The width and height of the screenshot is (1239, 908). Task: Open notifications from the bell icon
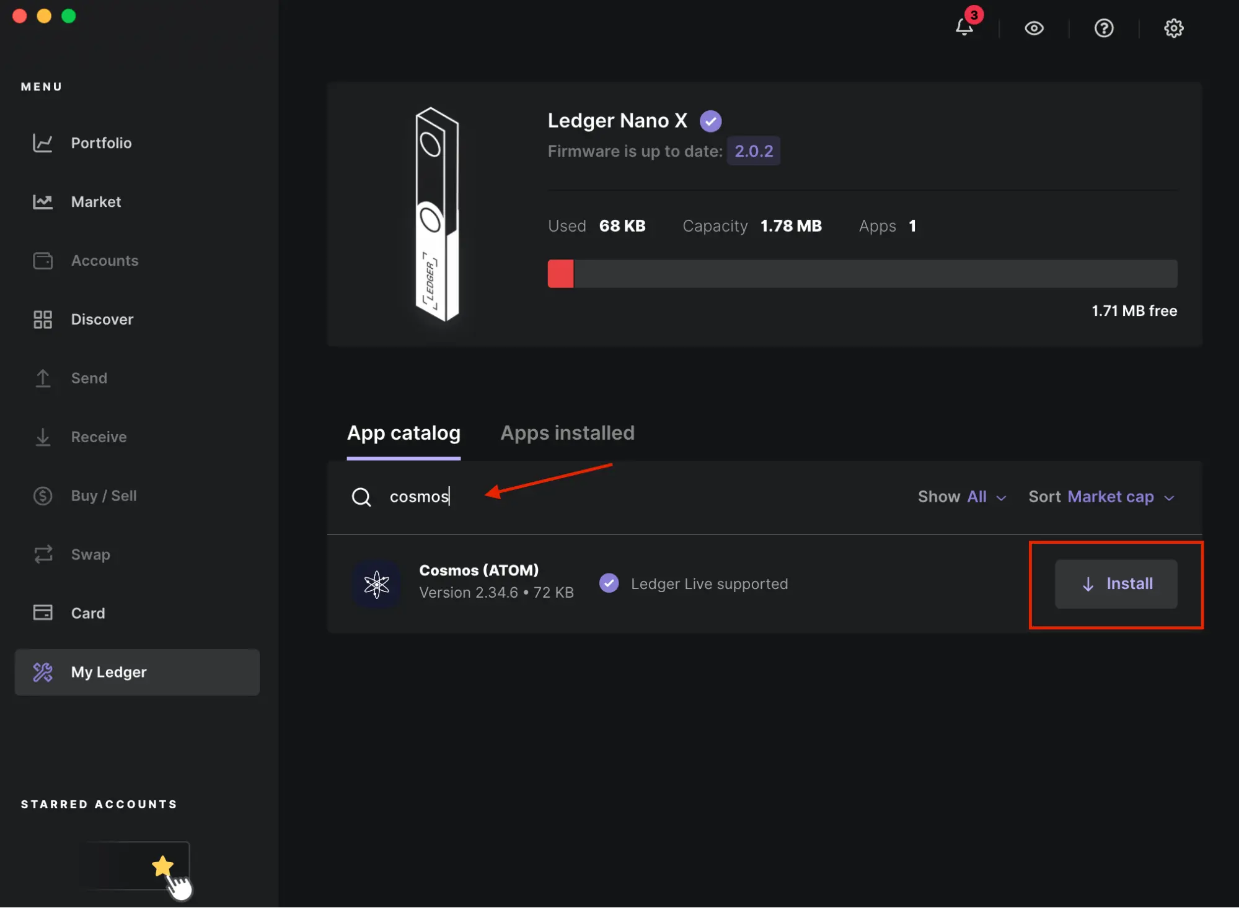(x=964, y=28)
